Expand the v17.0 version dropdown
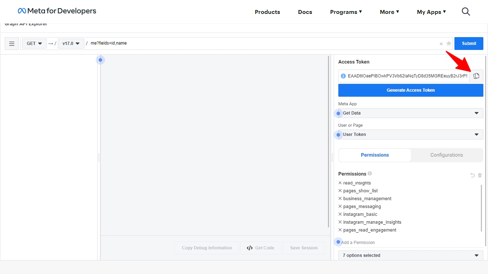This screenshot has height=274, width=488. (71, 44)
